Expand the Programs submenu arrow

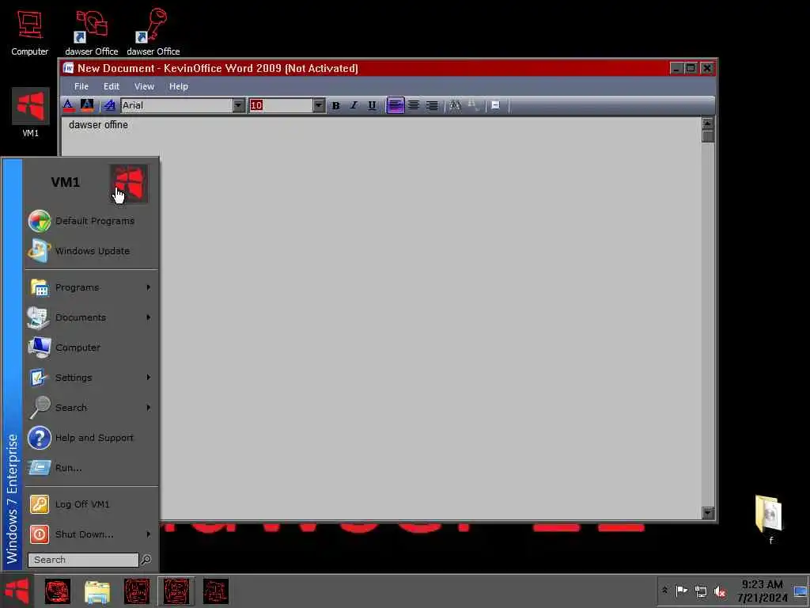(148, 287)
